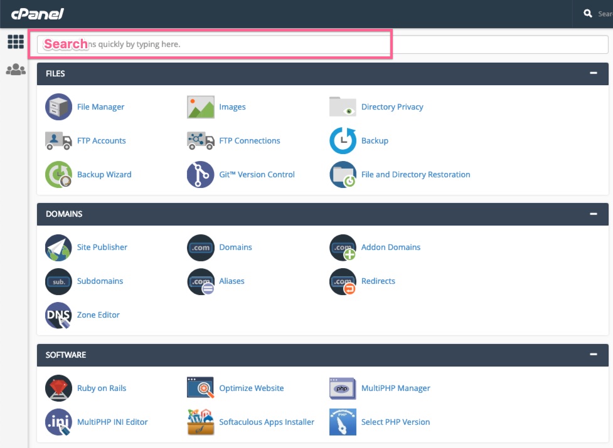613x448 pixels.
Task: Select the Subdomains sub. icon
Action: coord(58,281)
